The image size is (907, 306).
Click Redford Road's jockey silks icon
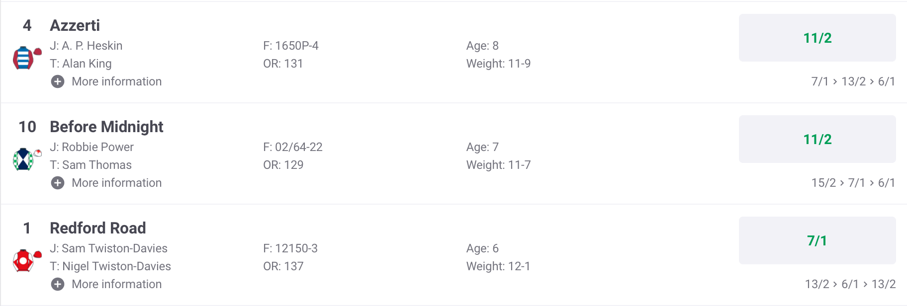click(x=24, y=260)
